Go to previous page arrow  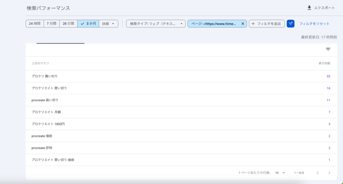click(317, 173)
